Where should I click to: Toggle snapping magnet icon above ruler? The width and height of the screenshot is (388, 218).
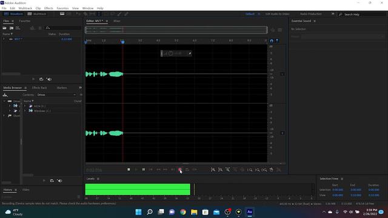pyautogui.click(x=272, y=41)
